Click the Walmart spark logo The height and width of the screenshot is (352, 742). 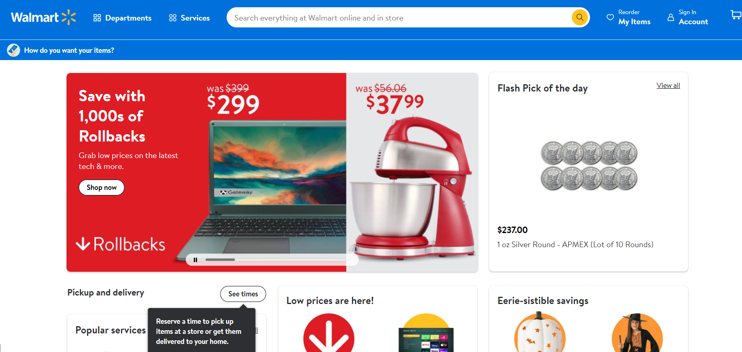69,17
